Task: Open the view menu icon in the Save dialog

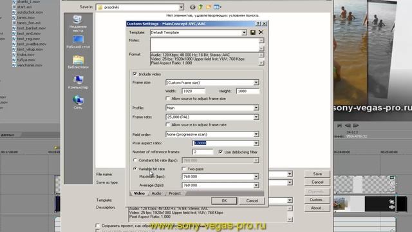Action: [218, 7]
